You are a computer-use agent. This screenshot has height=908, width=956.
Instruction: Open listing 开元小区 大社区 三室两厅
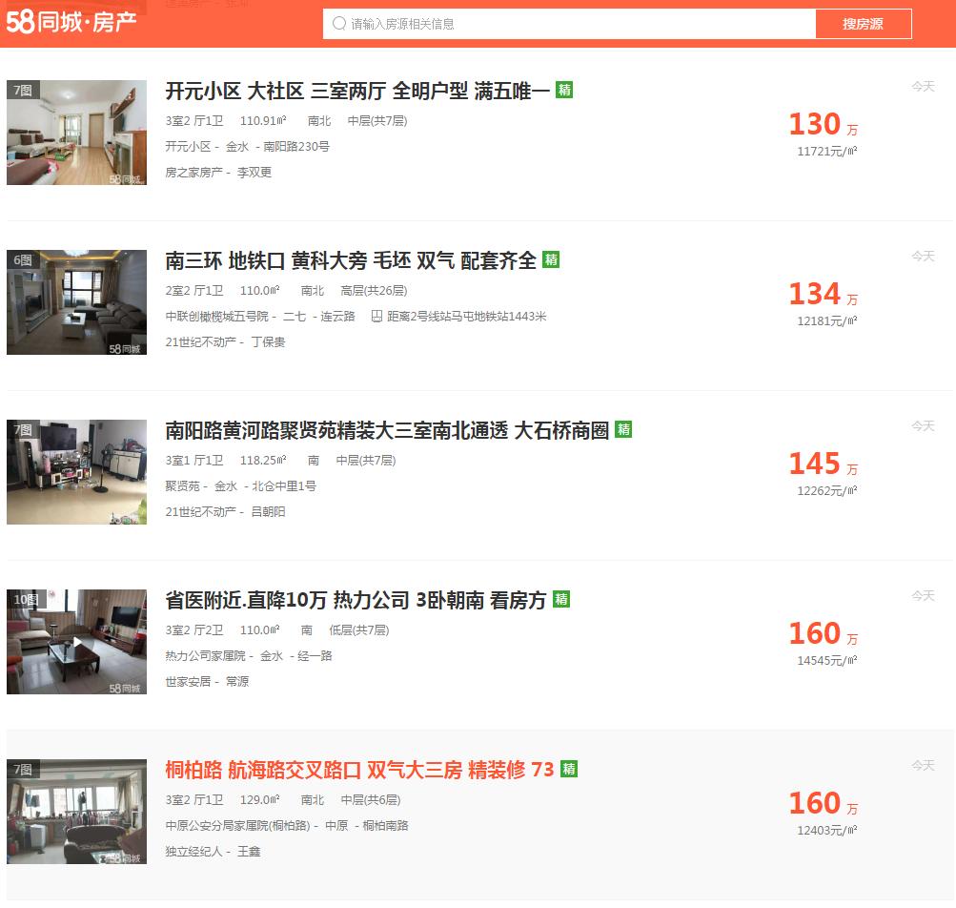(357, 91)
